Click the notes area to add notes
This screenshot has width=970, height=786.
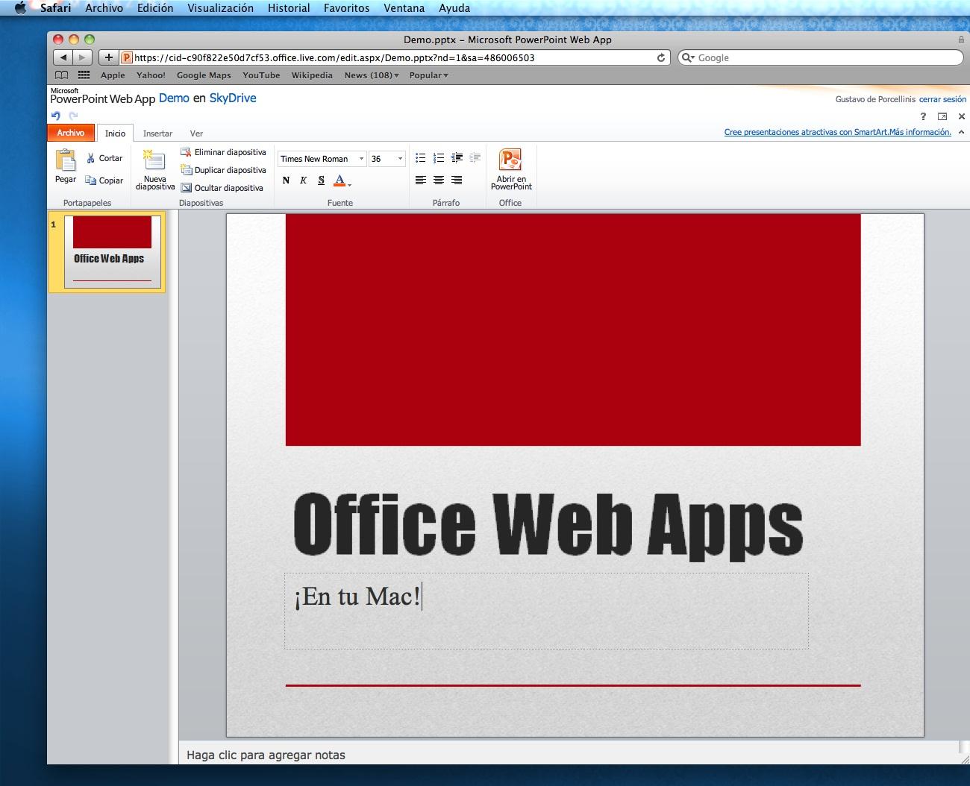[569, 755]
